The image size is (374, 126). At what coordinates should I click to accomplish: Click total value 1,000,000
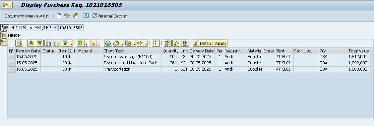point(352,69)
